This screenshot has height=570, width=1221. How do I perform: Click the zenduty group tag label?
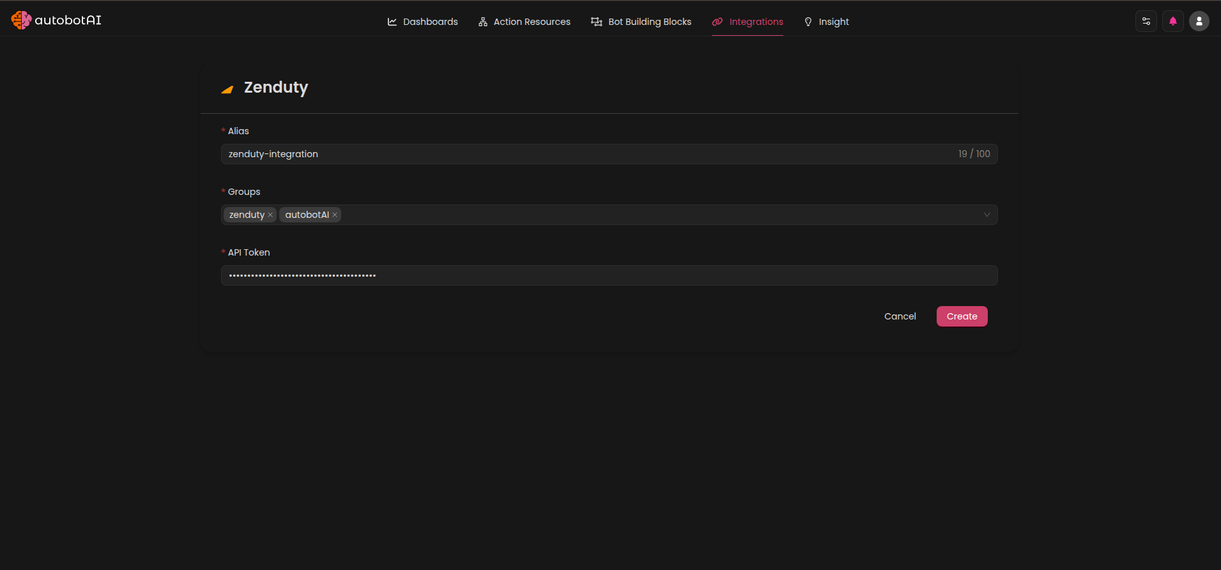[247, 215]
